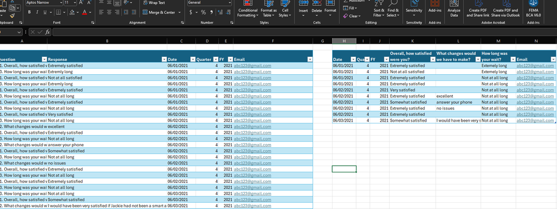This screenshot has width=557, height=209.
Task: Open Font settings dialog launcher
Action: pos(93,22)
